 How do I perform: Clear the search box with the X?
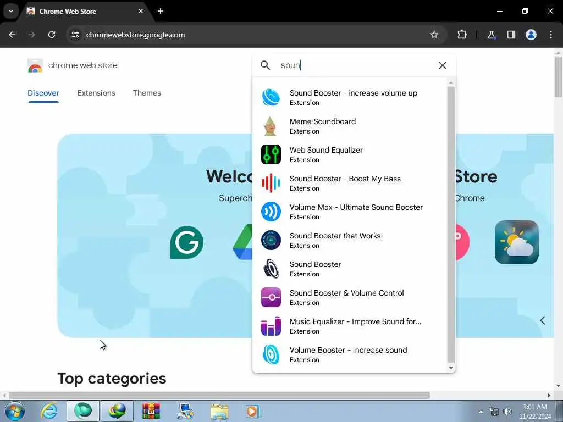click(443, 65)
